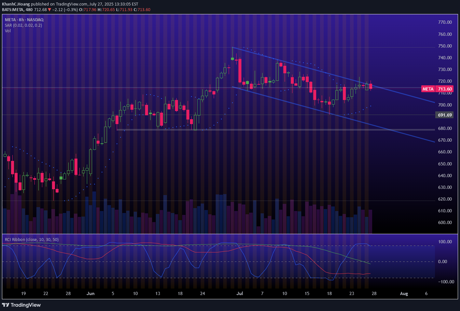Click the 610.00 price axis label
Image resolution: width=460 pixels, height=311 pixels.
click(x=445, y=211)
